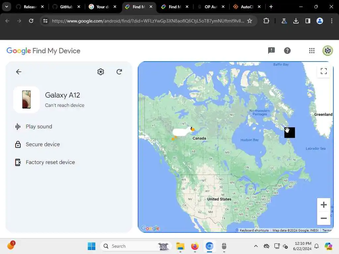Open device settings gear in side panel
The height and width of the screenshot is (254, 339).
[x=101, y=72]
